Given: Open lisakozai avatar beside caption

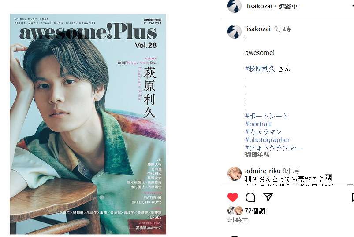Looking at the screenshot, I should click(x=235, y=32).
